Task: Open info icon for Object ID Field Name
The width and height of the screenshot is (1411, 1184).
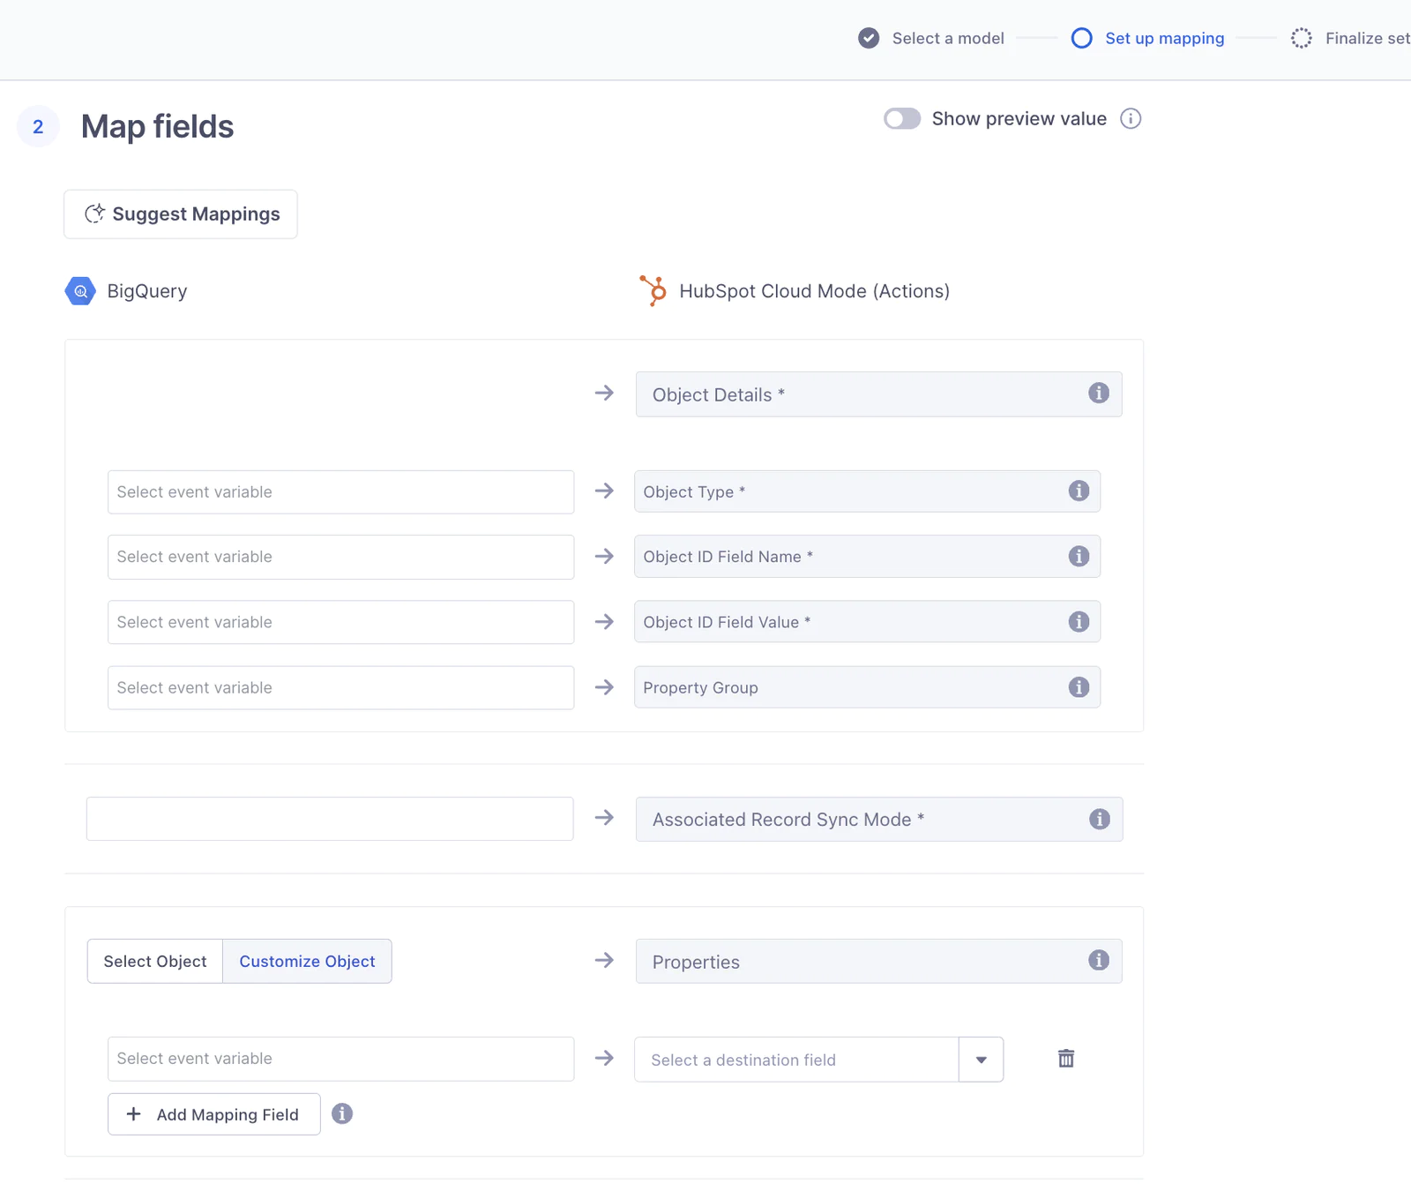Action: point(1079,557)
